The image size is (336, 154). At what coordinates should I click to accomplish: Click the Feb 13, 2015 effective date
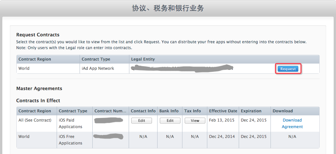[x=222, y=120]
